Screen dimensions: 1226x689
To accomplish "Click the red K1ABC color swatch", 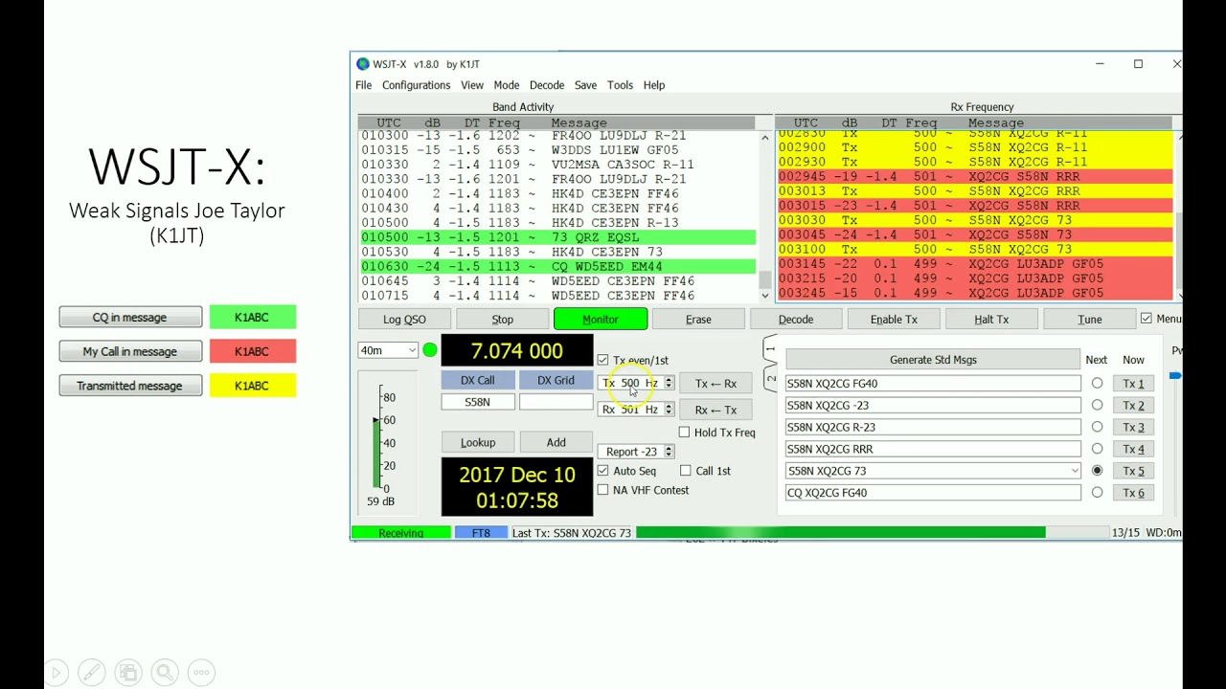I will (x=253, y=351).
